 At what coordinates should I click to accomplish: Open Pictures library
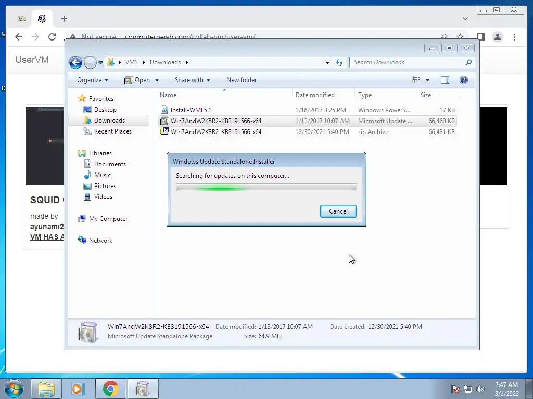click(x=105, y=186)
